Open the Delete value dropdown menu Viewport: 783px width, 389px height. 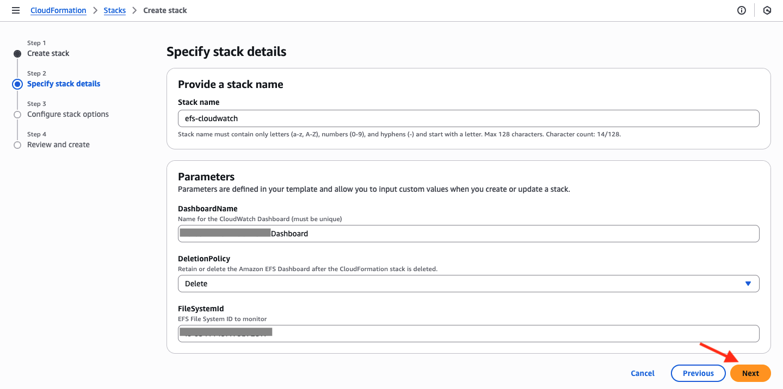468,283
